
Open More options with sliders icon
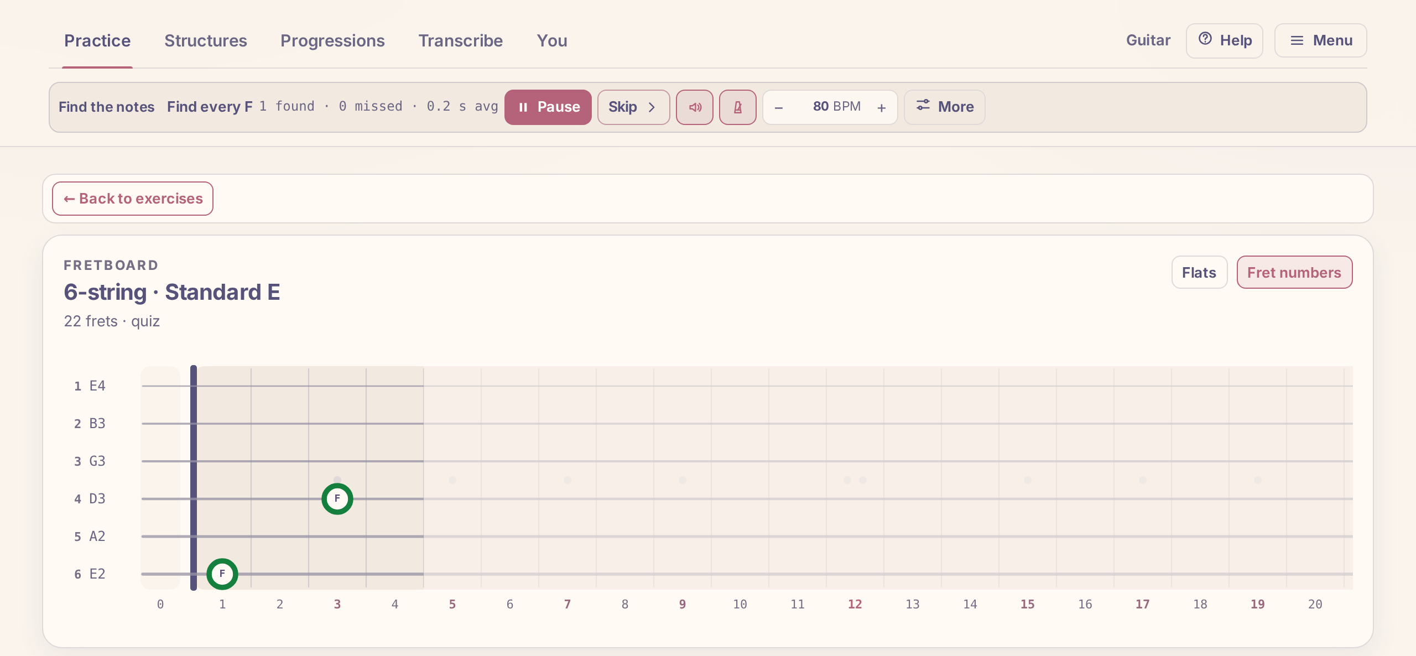(944, 107)
